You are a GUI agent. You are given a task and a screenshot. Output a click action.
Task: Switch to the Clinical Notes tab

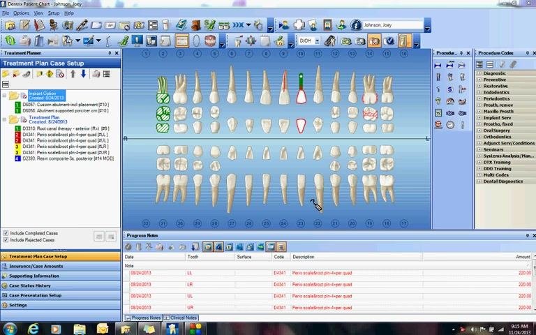point(181,318)
